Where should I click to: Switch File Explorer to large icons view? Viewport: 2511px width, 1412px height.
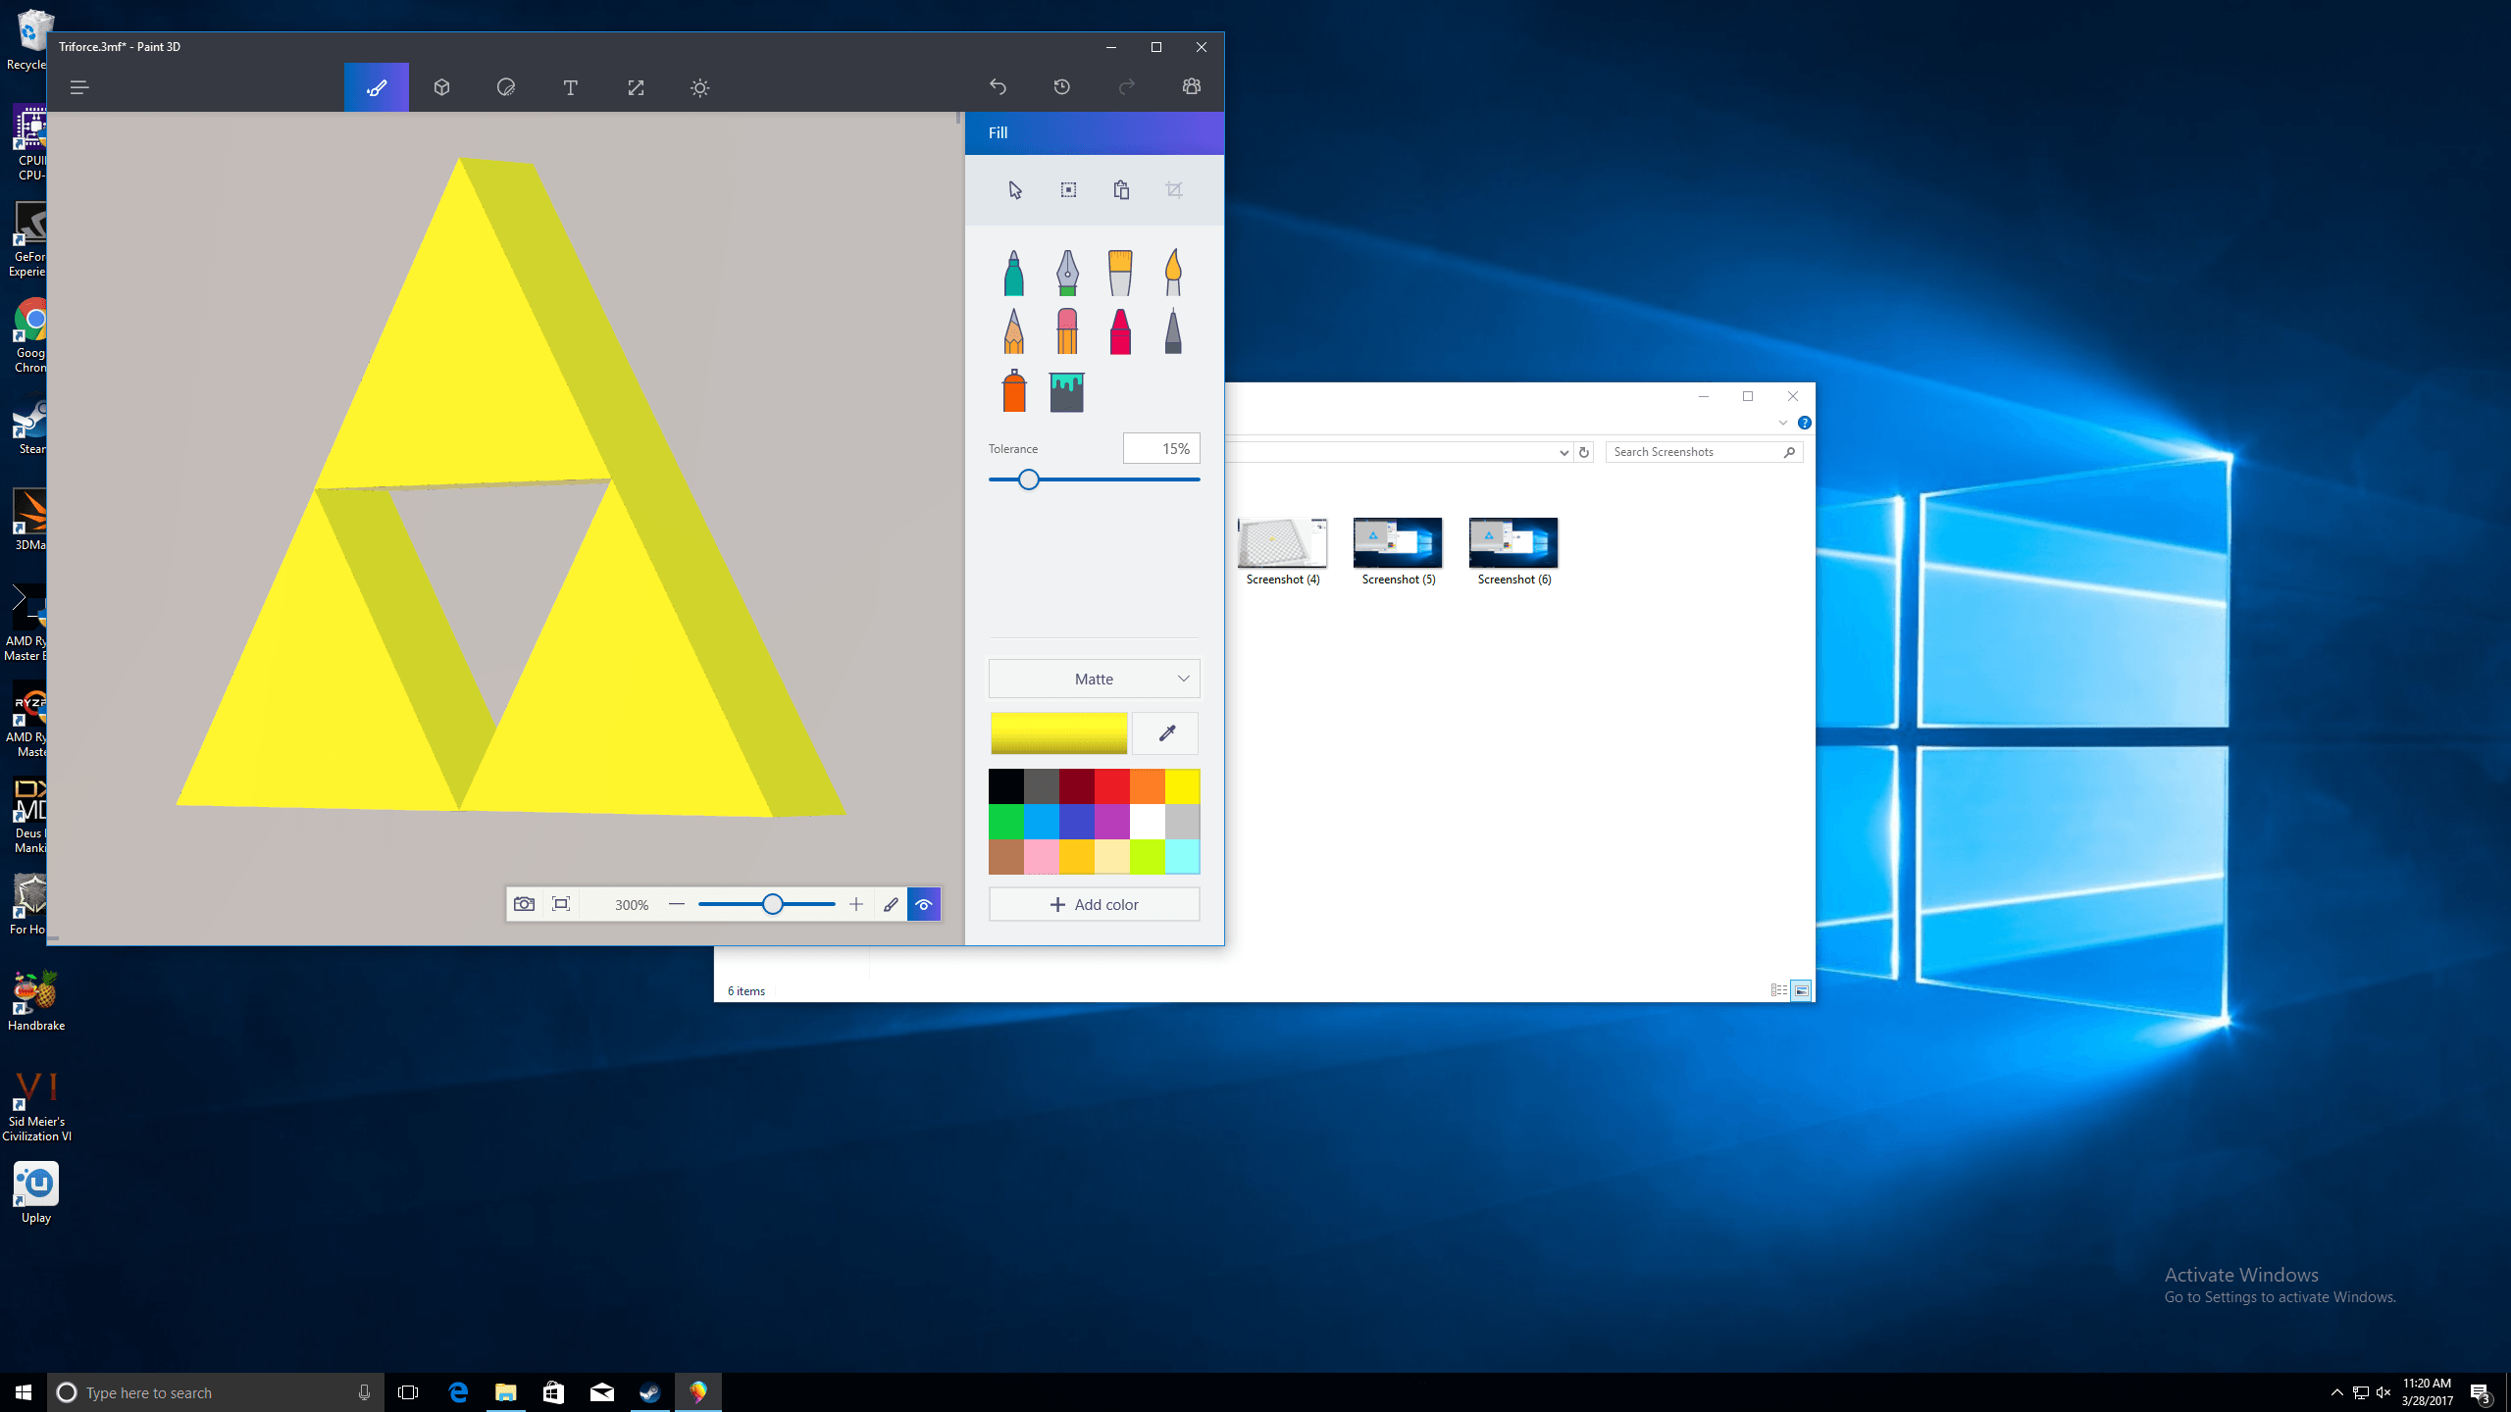1802,990
